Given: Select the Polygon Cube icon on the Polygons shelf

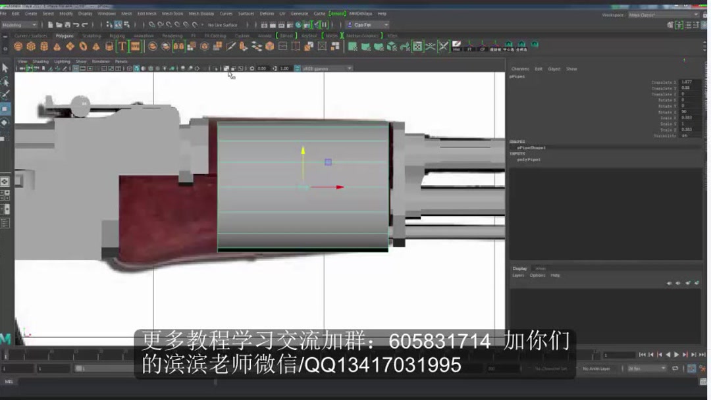Looking at the screenshot, I should click(30, 45).
